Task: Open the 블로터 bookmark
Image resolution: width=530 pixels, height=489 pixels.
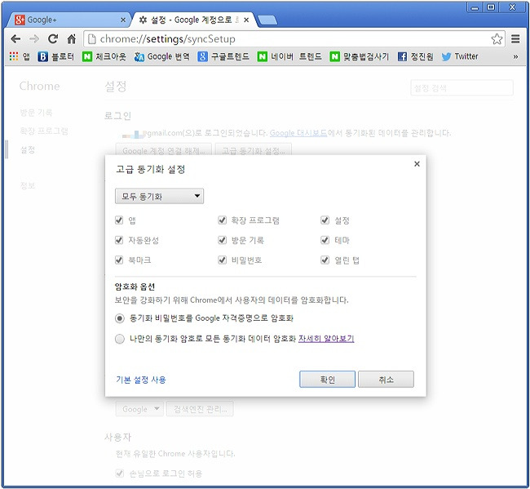Action: (55, 56)
